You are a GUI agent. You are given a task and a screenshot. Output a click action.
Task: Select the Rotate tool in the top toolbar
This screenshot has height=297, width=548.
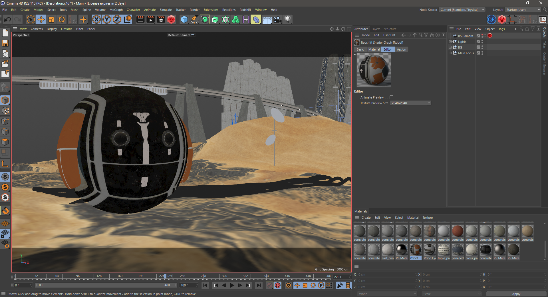pyautogui.click(x=62, y=20)
